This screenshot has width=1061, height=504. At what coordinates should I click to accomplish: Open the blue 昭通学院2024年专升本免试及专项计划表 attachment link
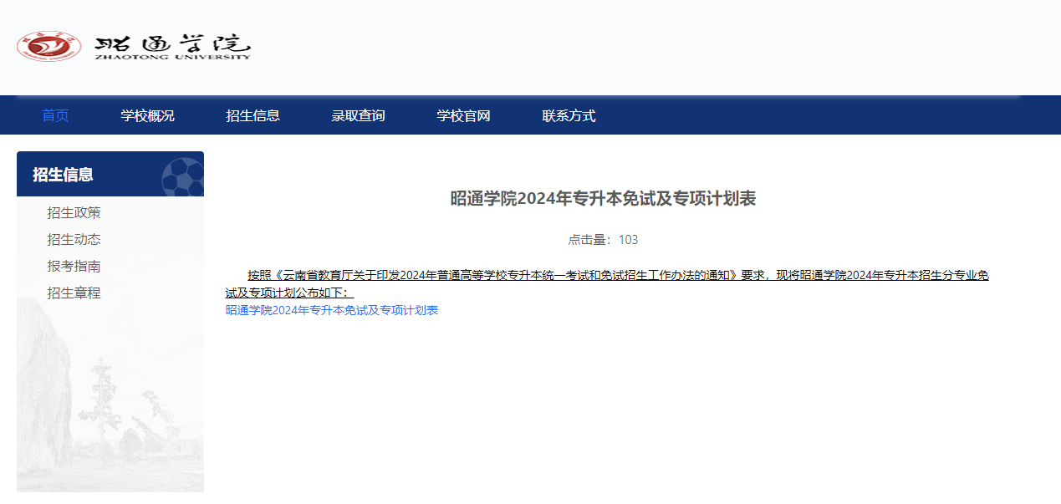click(x=332, y=310)
